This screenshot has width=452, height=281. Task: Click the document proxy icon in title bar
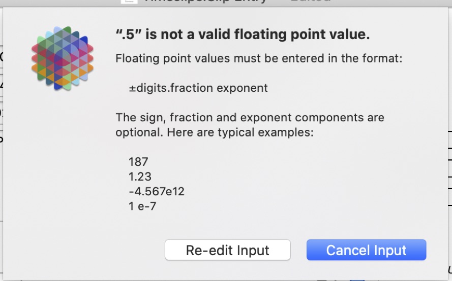pyautogui.click(x=129, y=2)
